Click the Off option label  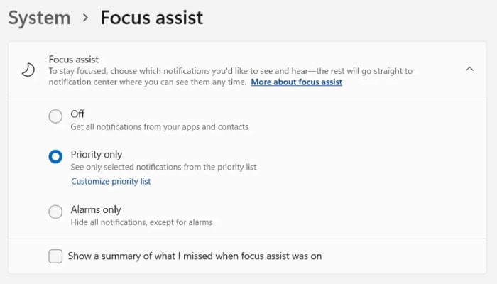77,114
